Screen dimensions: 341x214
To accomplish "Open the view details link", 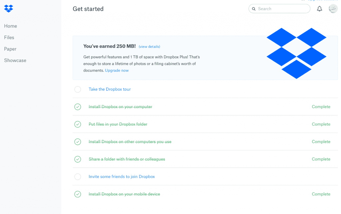I will tap(150, 47).
